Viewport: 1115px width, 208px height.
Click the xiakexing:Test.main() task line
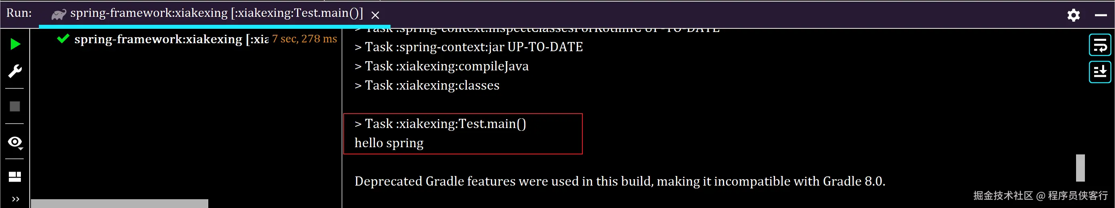point(440,124)
